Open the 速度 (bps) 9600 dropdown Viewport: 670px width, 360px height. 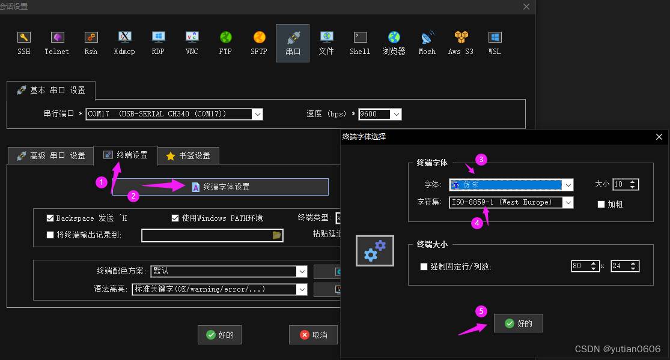pos(396,115)
